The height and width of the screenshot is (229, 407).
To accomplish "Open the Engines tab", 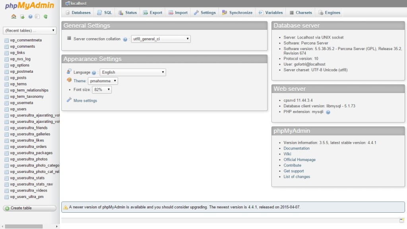I will point(329,12).
